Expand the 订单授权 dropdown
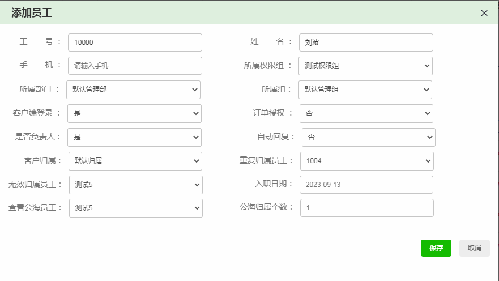Viewport: 499px width, 281px height. click(x=366, y=113)
